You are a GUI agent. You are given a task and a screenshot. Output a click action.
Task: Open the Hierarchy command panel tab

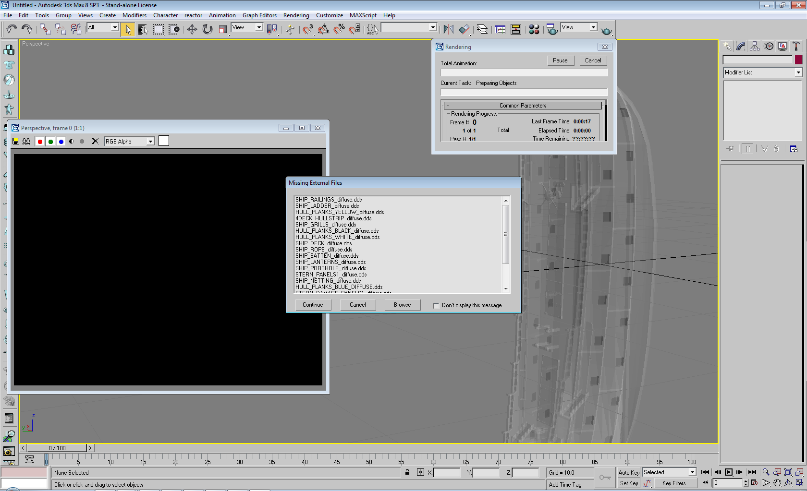pyautogui.click(x=755, y=46)
